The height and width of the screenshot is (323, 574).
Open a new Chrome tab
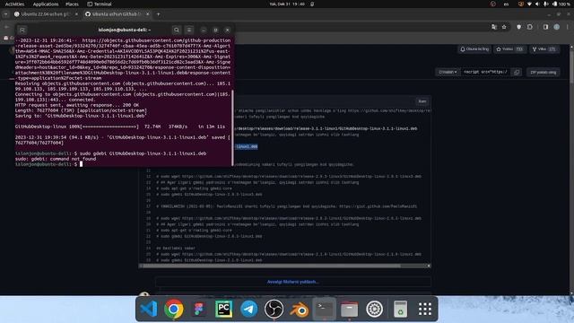(x=158, y=14)
